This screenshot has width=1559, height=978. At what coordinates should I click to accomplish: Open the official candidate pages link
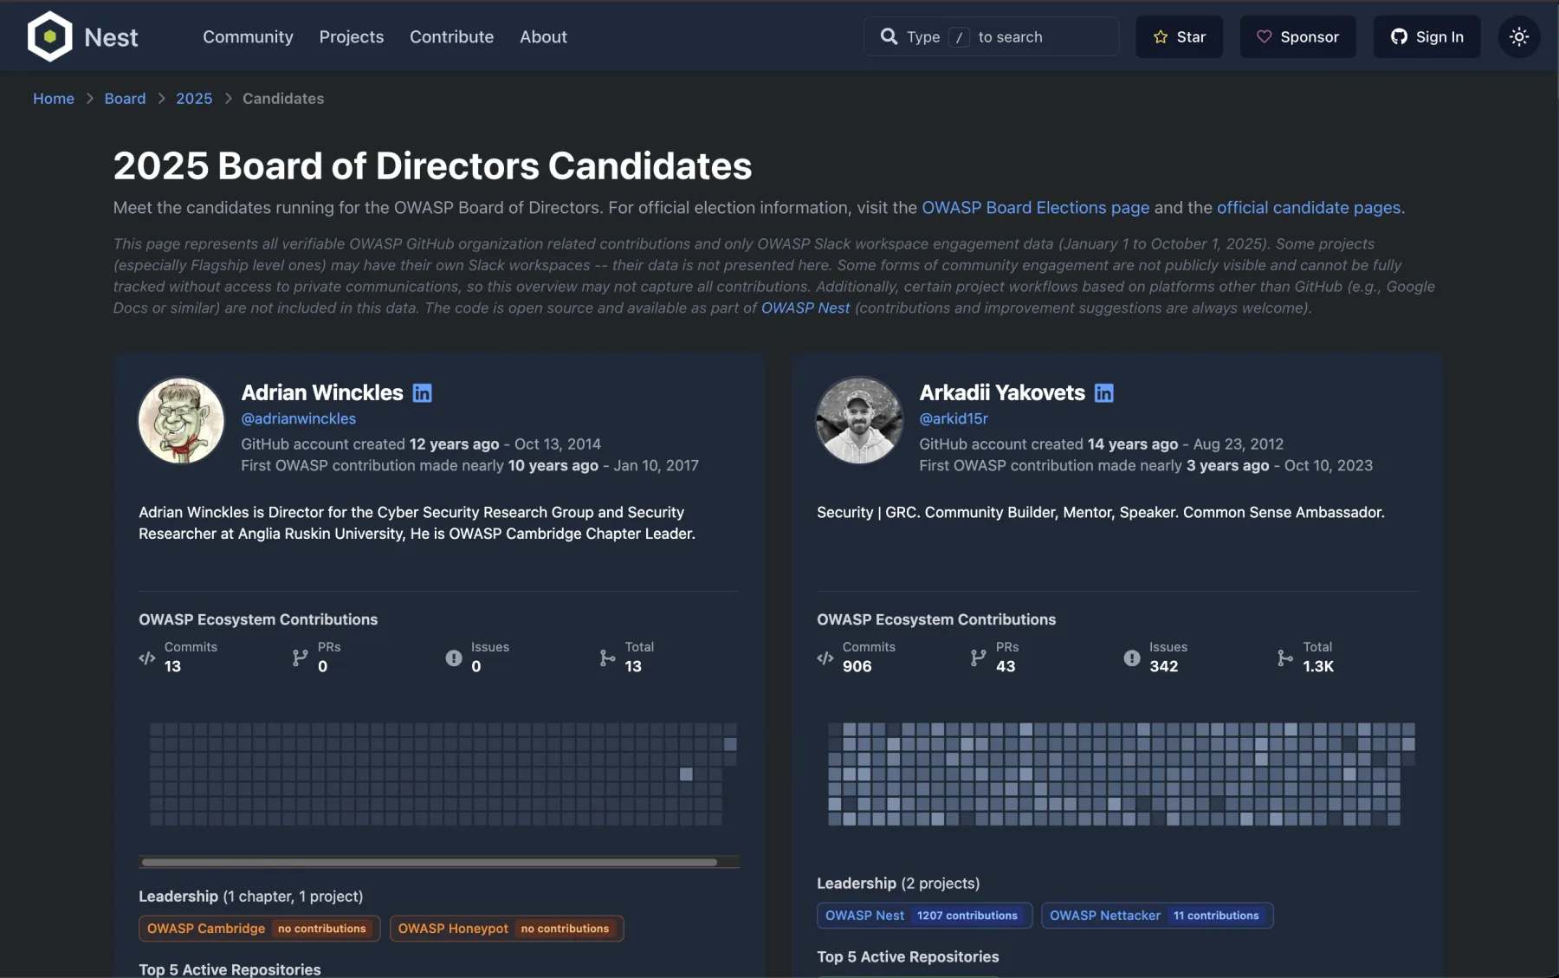[x=1308, y=208]
